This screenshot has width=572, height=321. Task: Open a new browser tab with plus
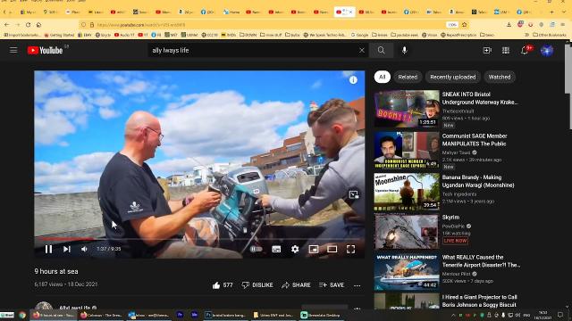click(551, 12)
